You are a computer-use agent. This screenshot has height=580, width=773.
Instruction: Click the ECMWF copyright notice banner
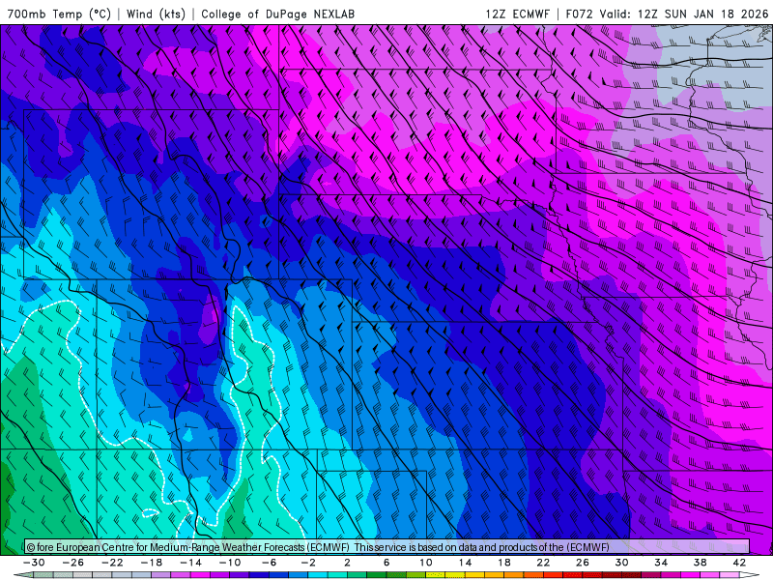(386, 547)
